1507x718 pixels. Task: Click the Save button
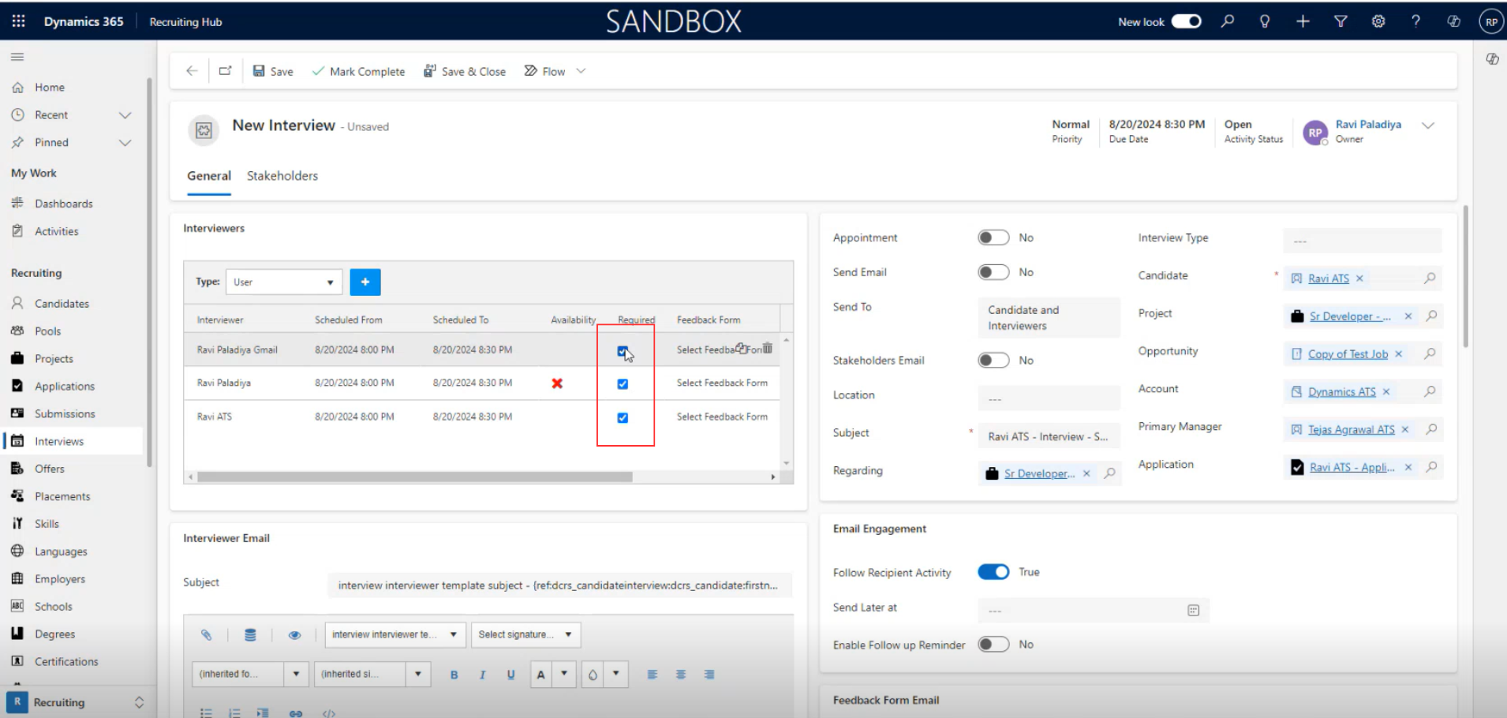tap(273, 71)
